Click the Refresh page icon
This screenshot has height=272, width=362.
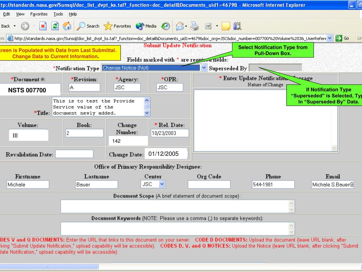tap(55, 26)
